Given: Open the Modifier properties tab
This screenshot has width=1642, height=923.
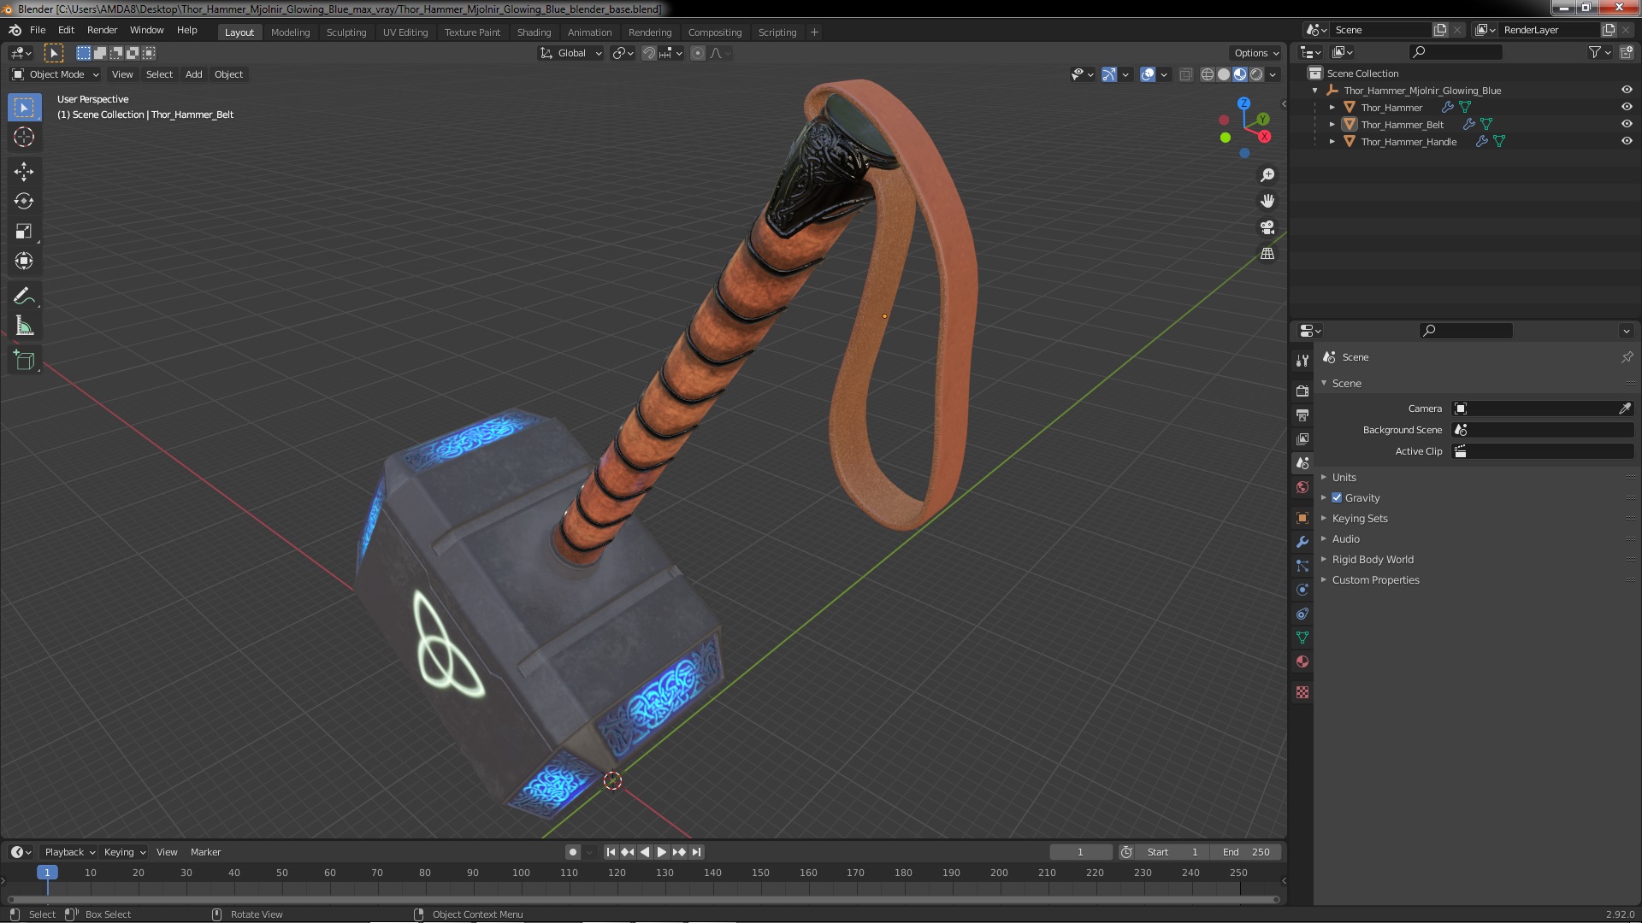Looking at the screenshot, I should point(1302,542).
